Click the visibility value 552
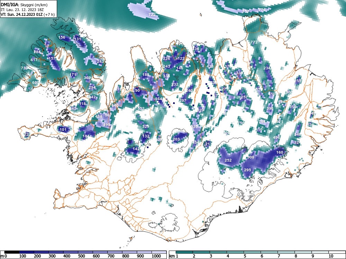Screen dimensions: 346x259 tap(141, 108)
